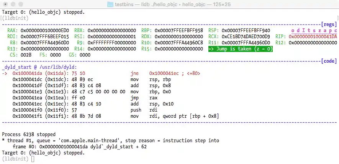Click the RSP value 0x00007FFEEFBFF940
Screen dimensions: 339x164
pos(246,31)
